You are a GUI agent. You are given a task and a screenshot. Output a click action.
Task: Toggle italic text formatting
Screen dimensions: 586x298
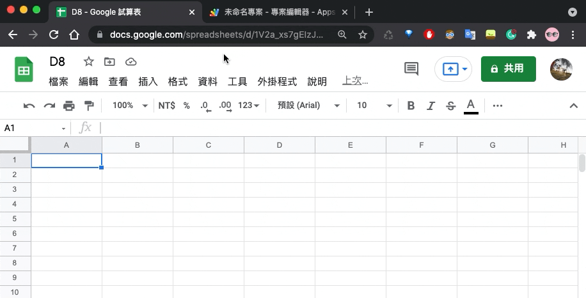coord(431,106)
